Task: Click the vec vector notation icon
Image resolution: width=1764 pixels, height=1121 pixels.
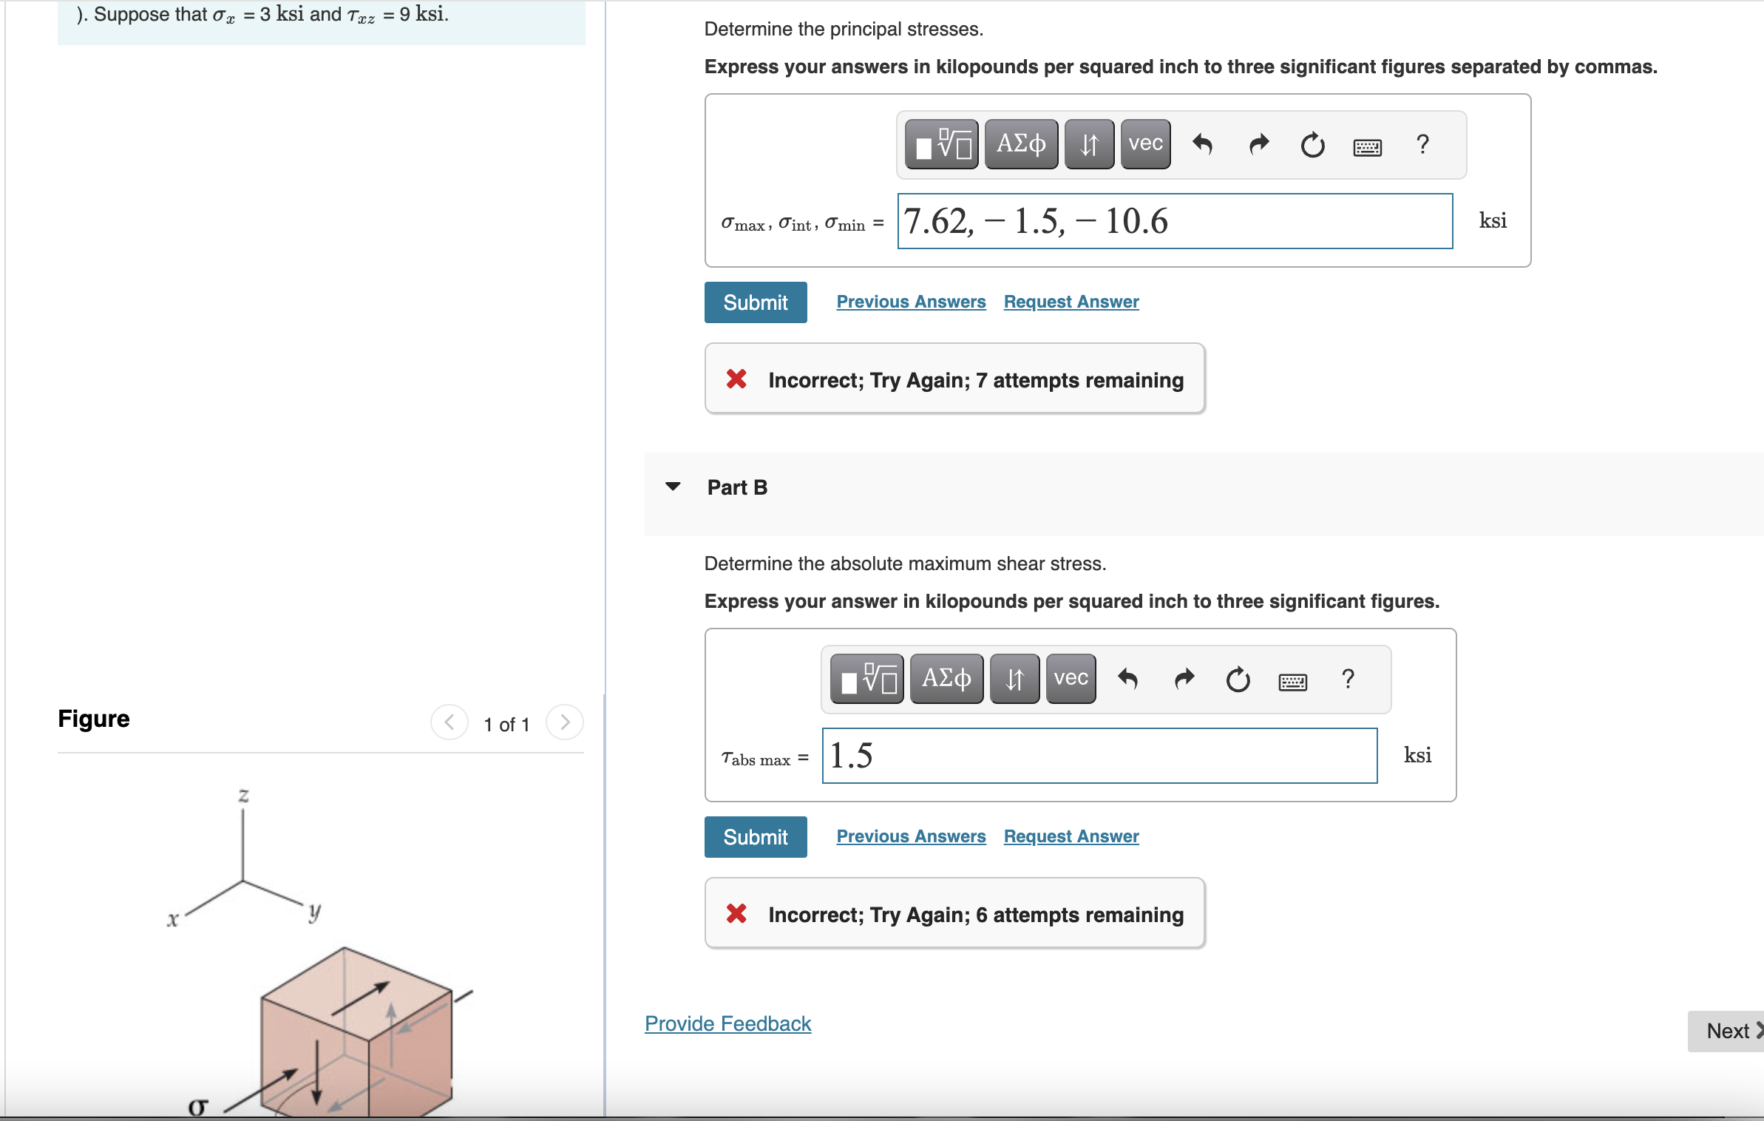Action: pyautogui.click(x=1144, y=143)
